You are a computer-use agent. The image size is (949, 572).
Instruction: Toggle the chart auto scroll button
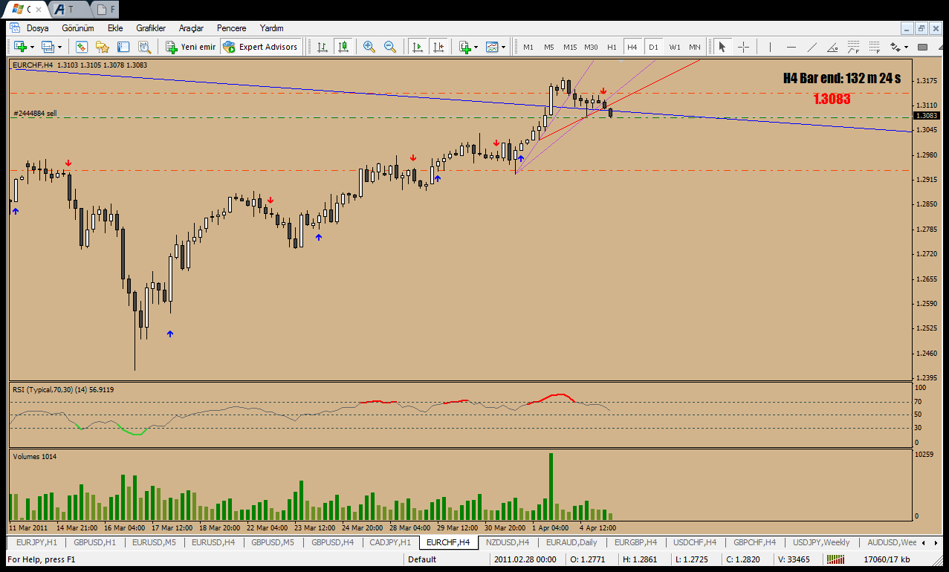418,47
